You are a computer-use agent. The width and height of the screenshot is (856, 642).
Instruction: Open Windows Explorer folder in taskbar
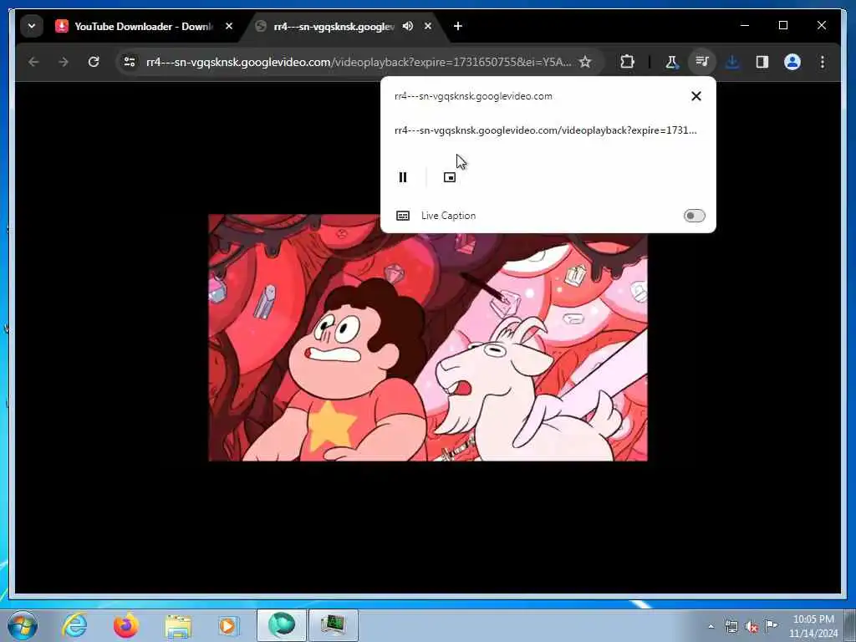178,626
